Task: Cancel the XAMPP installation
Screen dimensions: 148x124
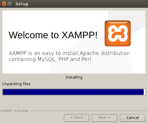Action: pyautogui.click(x=132, y=118)
